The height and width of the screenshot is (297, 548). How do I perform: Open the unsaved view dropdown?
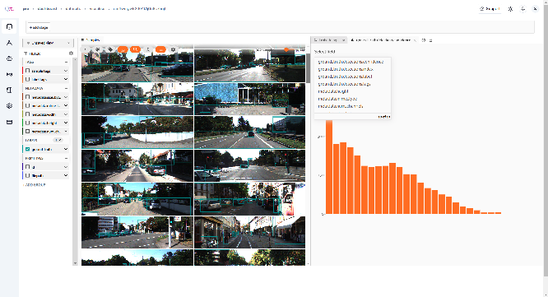[x=49, y=43]
